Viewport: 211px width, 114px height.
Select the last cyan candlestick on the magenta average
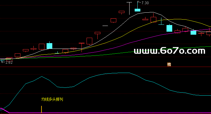pyautogui.click(x=193, y=32)
